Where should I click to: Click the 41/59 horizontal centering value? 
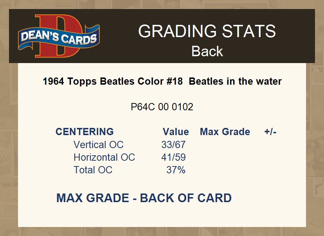[x=174, y=157]
